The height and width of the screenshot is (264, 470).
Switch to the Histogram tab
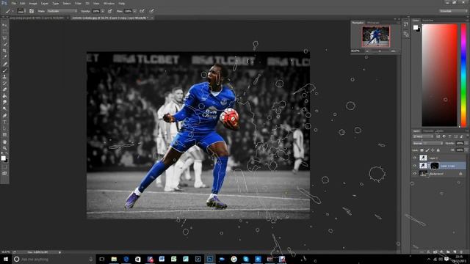tap(373, 23)
